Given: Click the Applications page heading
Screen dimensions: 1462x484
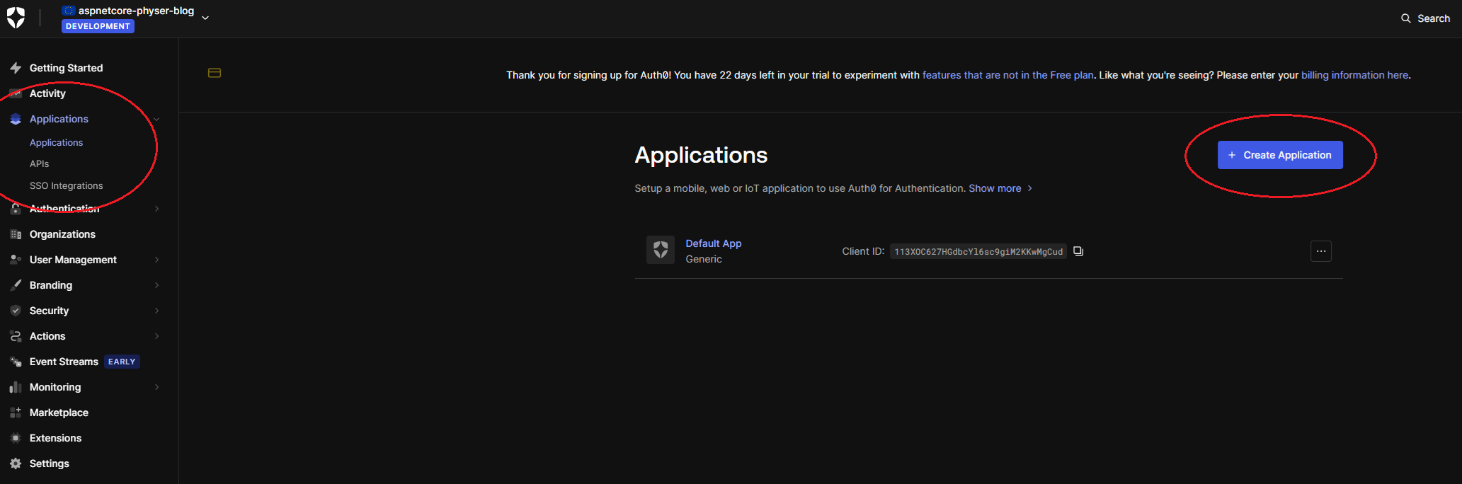Looking at the screenshot, I should point(701,155).
